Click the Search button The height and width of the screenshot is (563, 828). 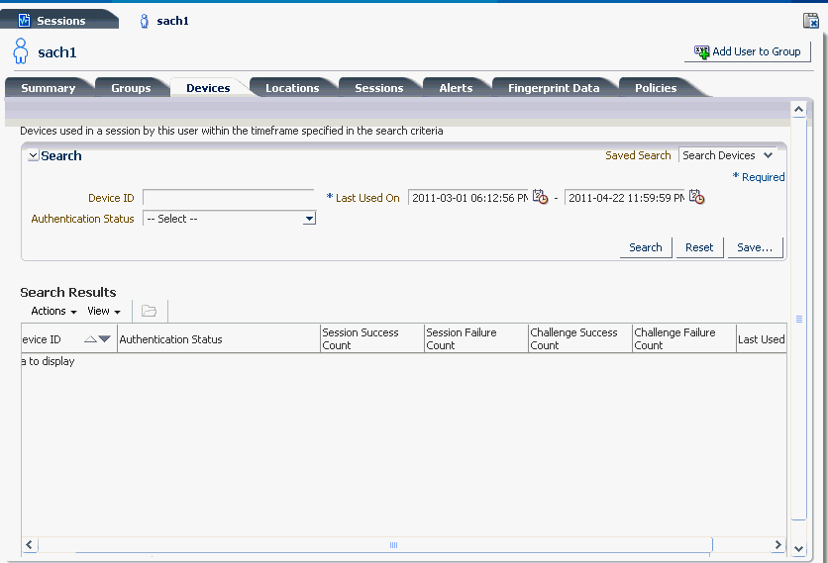(x=646, y=247)
